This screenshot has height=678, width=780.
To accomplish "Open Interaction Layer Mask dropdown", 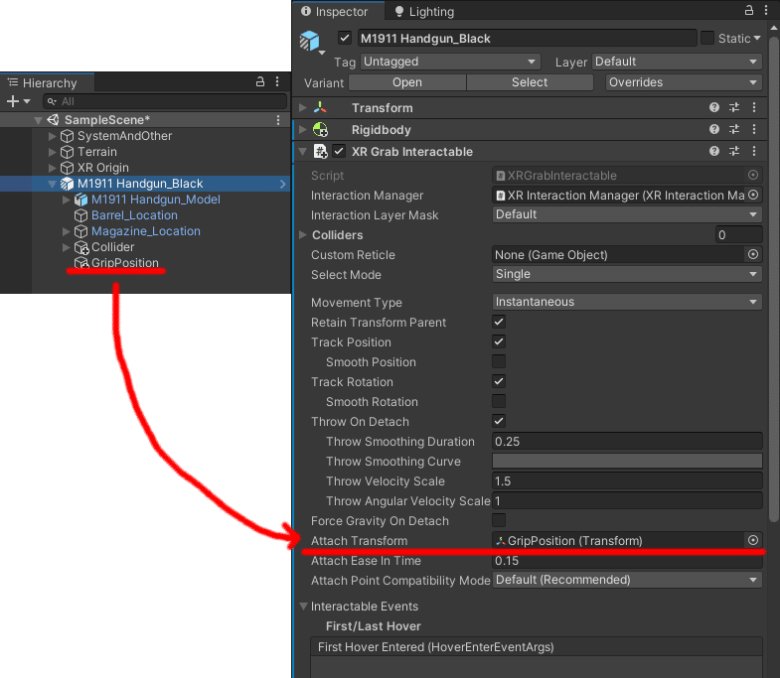I will pyautogui.click(x=627, y=214).
